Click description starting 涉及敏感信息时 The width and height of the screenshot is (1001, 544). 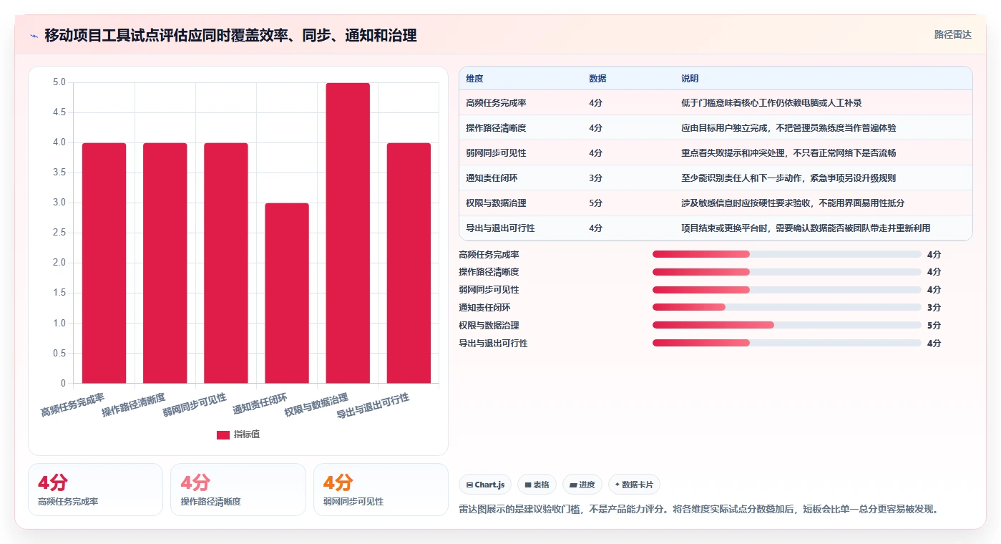(x=793, y=203)
